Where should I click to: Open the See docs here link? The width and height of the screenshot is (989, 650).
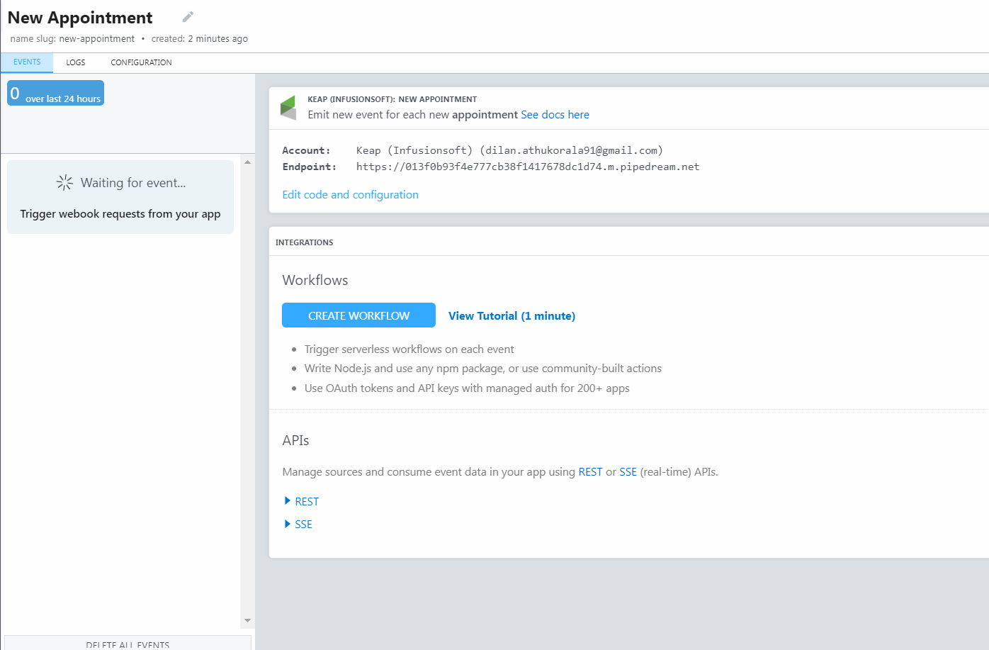[555, 115]
